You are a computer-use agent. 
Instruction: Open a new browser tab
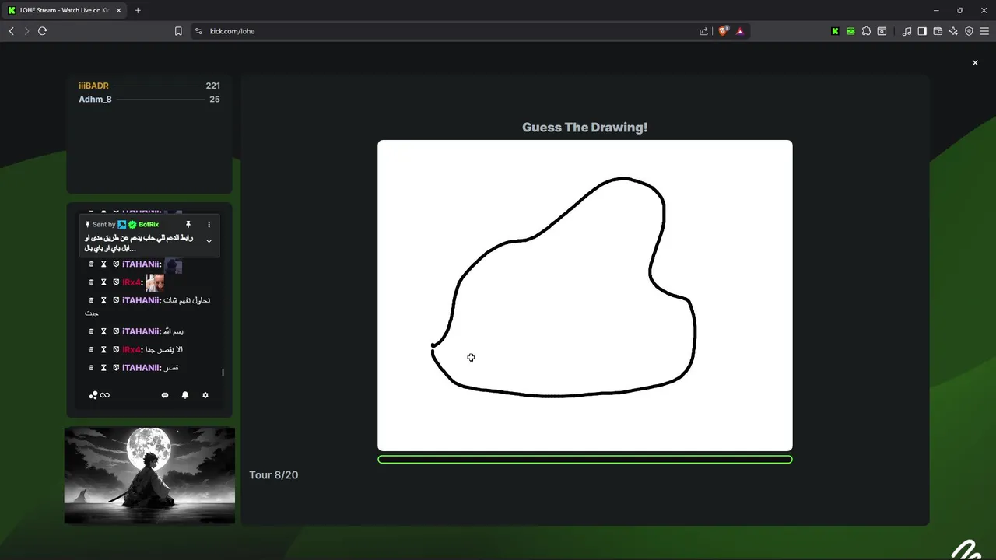coord(138,10)
